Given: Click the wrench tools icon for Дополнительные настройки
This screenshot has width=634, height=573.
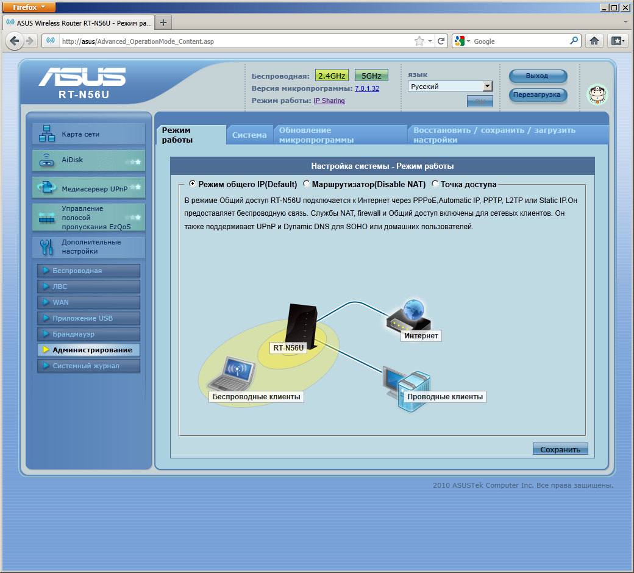Looking at the screenshot, I should (x=46, y=247).
